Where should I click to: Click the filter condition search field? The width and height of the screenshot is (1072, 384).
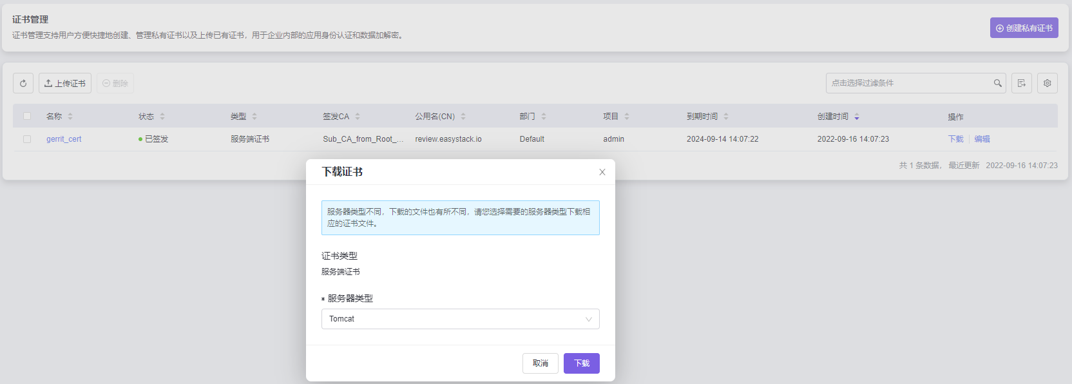point(908,83)
